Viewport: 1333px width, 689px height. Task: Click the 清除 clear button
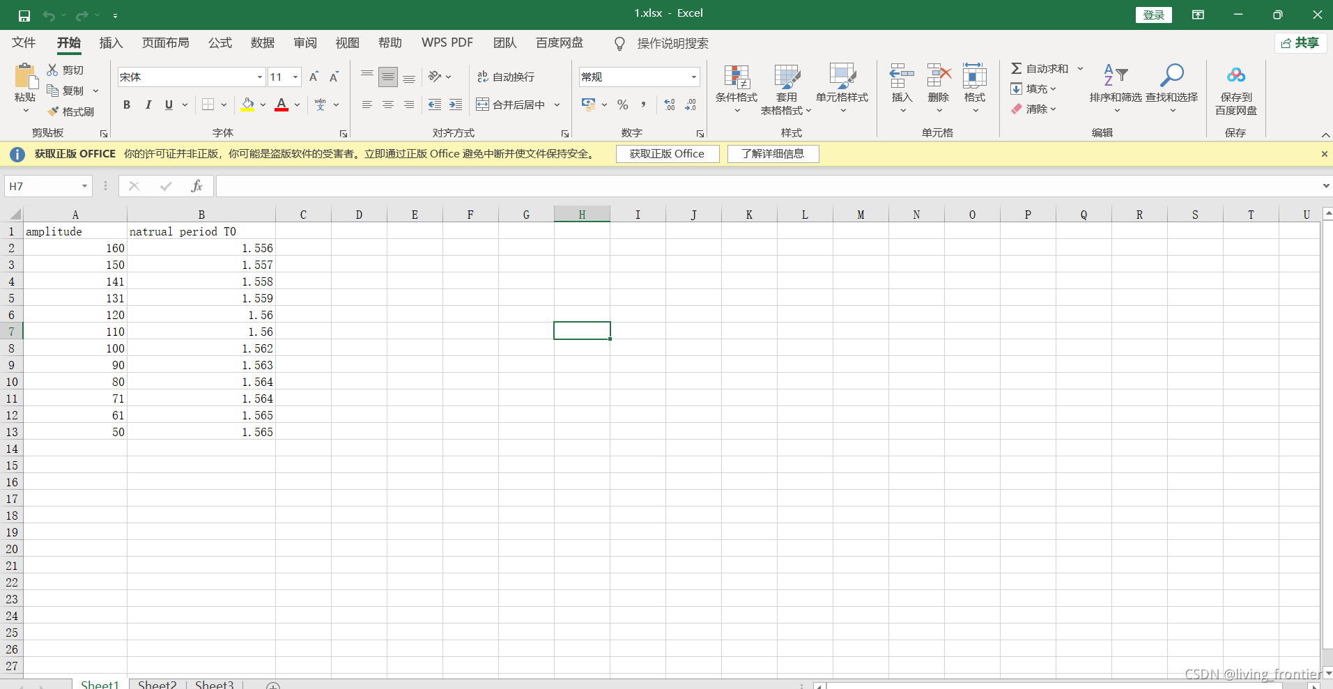[1034, 109]
